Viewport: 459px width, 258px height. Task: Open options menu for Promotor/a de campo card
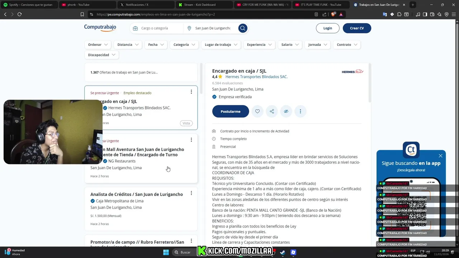tap(191, 241)
